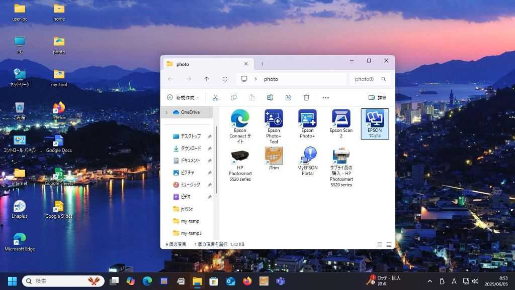Select the コントロール パネル desktop icon
This screenshot has height=290, width=515.
pos(20,143)
